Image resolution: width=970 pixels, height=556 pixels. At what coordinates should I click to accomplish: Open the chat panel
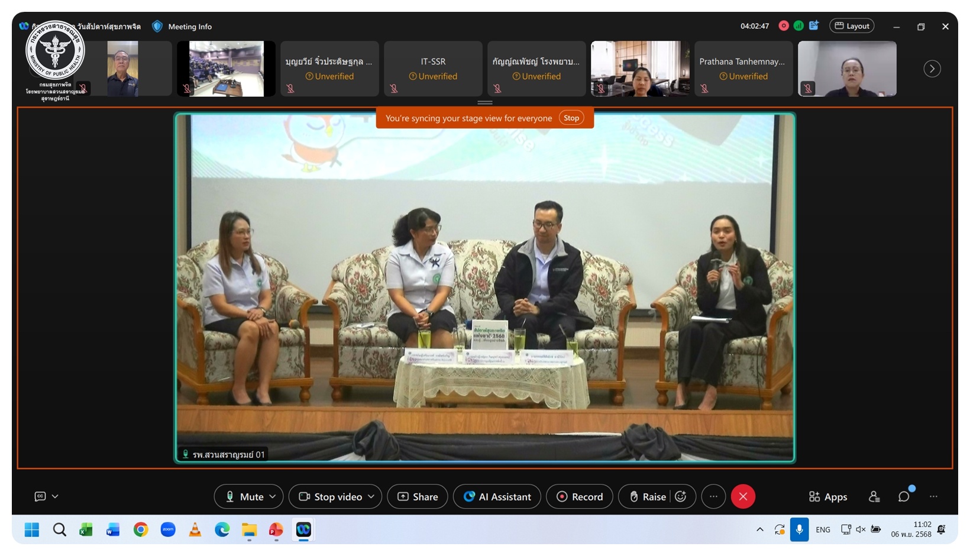pos(904,497)
